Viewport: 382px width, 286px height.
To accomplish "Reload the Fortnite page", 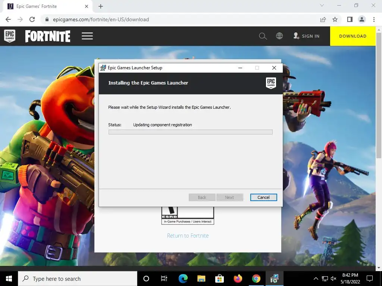I will [x=32, y=19].
